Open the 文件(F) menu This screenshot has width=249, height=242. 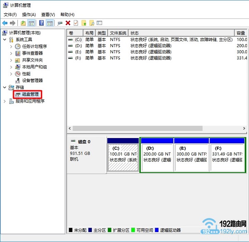tap(10, 15)
